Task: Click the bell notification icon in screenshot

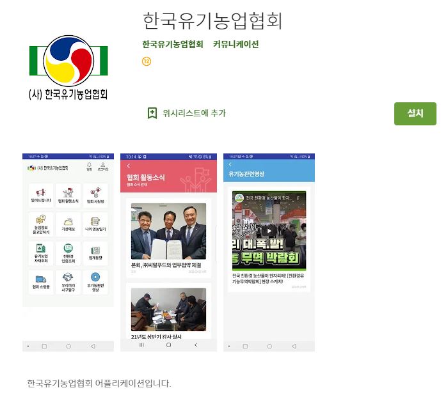Action: (x=90, y=165)
